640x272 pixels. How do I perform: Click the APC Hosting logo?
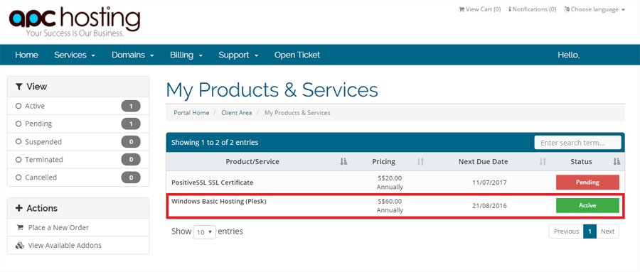(75, 22)
